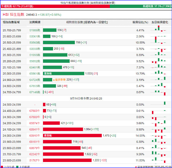Click the value 1,004 [+170]
Screen dimensions: 172x168
(x=91, y=129)
